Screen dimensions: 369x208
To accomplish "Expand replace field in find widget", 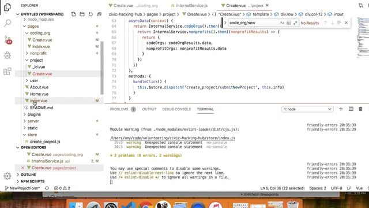I will tap(225, 23).
